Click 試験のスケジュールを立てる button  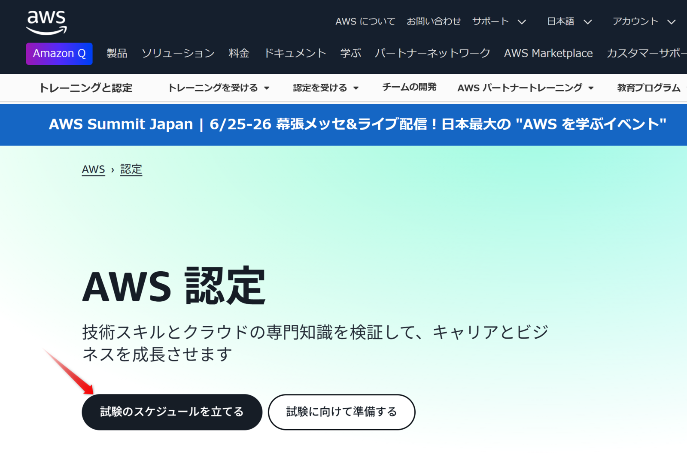pos(171,412)
